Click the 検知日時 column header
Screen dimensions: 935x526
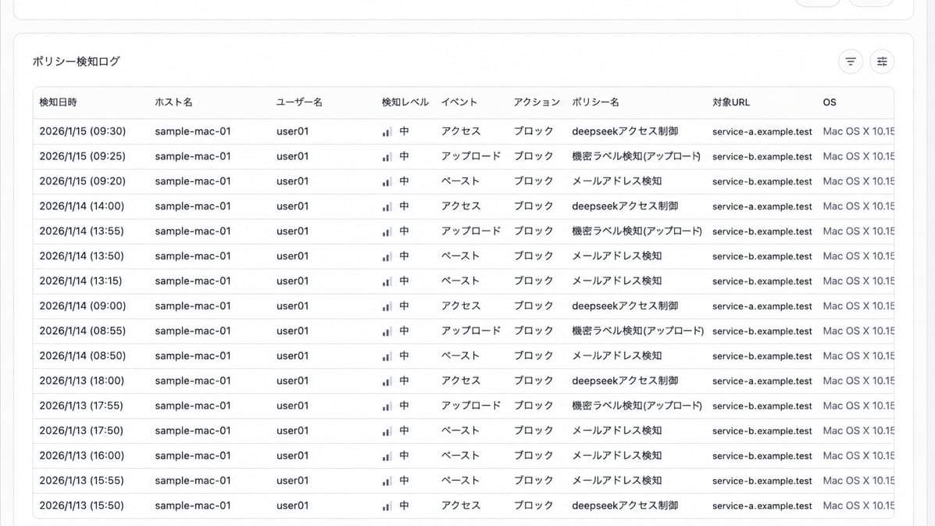(x=58, y=102)
